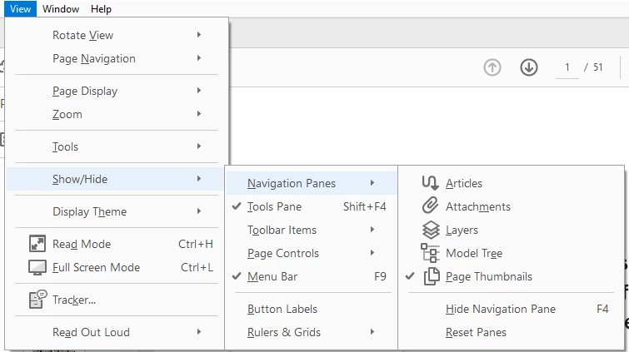The image size is (629, 352).
Task: Click the Model Tree icon
Action: tap(430, 253)
